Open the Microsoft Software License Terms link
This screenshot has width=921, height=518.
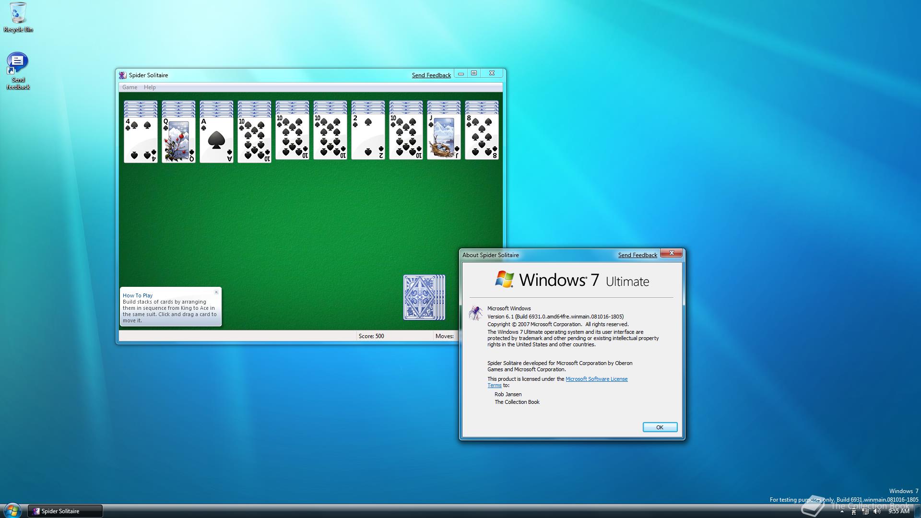click(596, 379)
